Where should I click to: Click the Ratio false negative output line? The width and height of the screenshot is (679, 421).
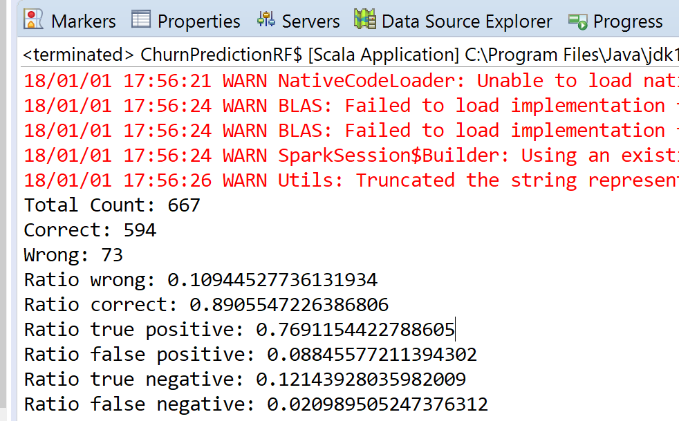click(x=256, y=404)
